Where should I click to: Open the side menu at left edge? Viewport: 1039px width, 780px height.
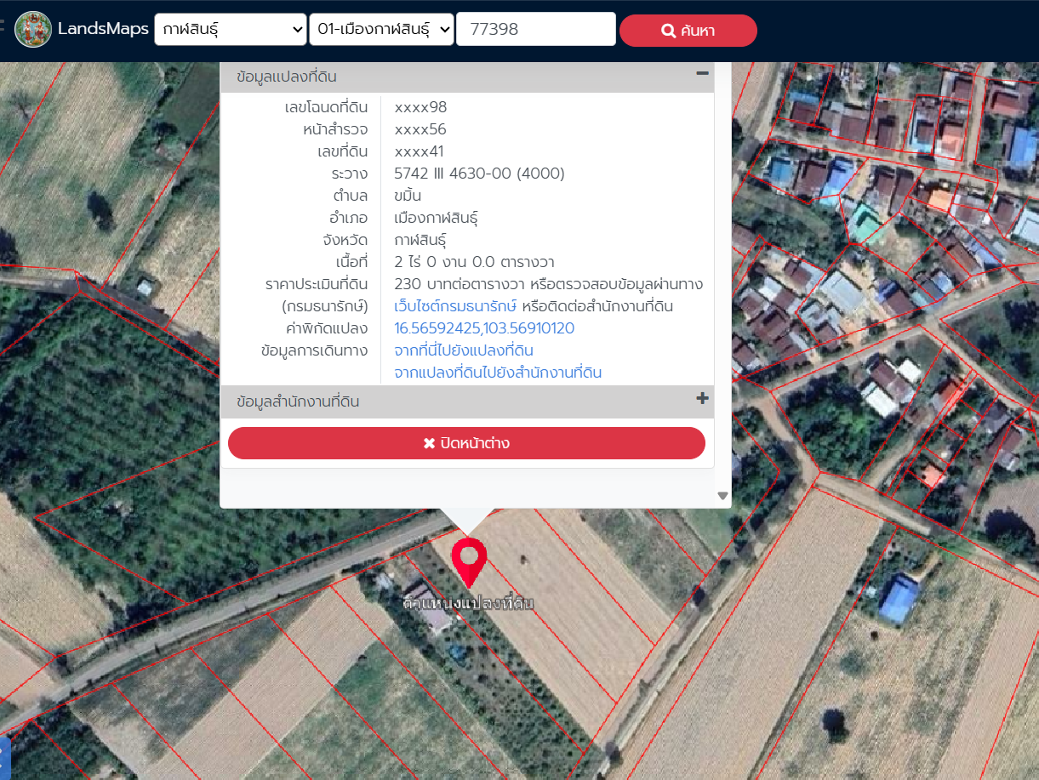coord(3,26)
